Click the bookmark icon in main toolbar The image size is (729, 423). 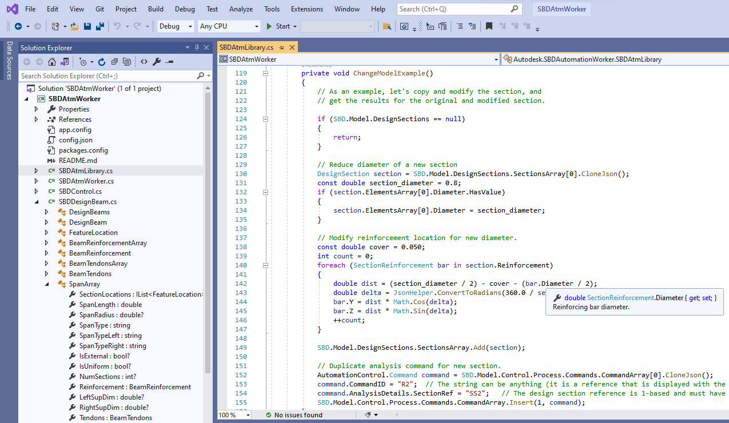pyautogui.click(x=489, y=26)
